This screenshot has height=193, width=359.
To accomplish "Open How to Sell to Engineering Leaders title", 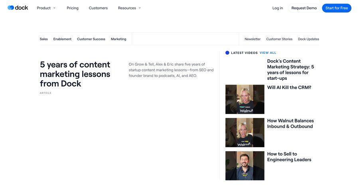I will 289,157.
